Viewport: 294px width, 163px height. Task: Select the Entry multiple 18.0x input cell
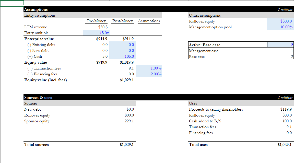pos(96,33)
